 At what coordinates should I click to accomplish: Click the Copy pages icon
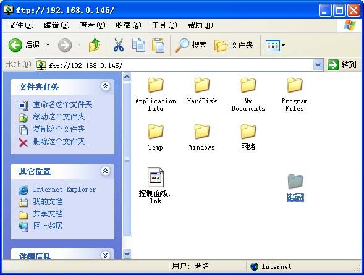pyautogui.click(x=138, y=44)
